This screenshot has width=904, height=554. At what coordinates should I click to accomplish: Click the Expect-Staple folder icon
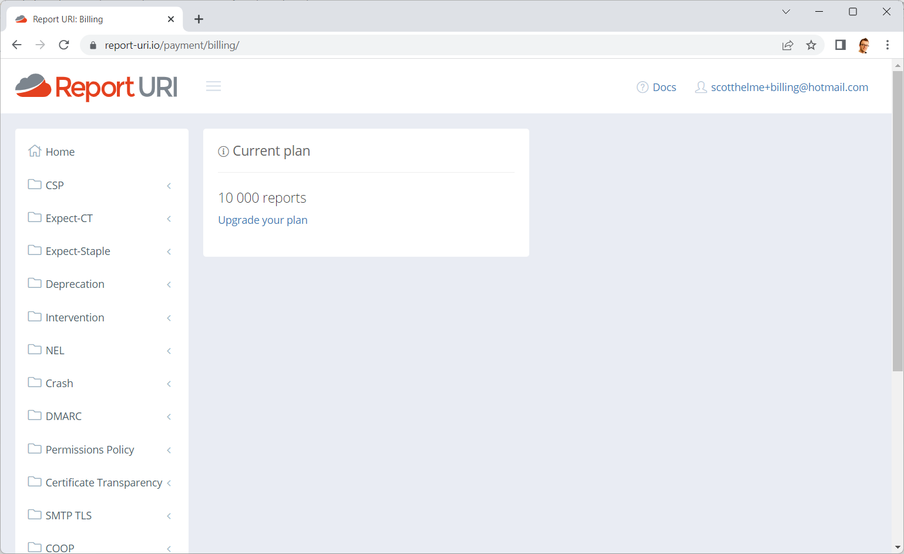[35, 250]
